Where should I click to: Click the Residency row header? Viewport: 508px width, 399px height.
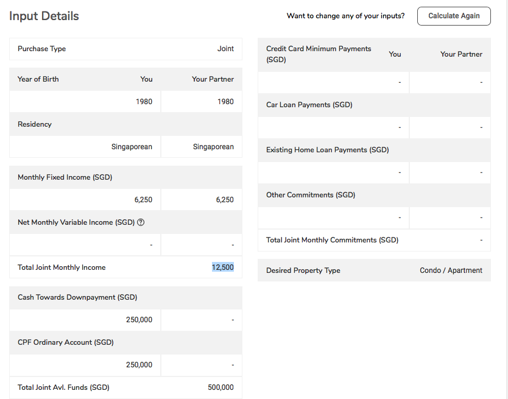click(35, 124)
